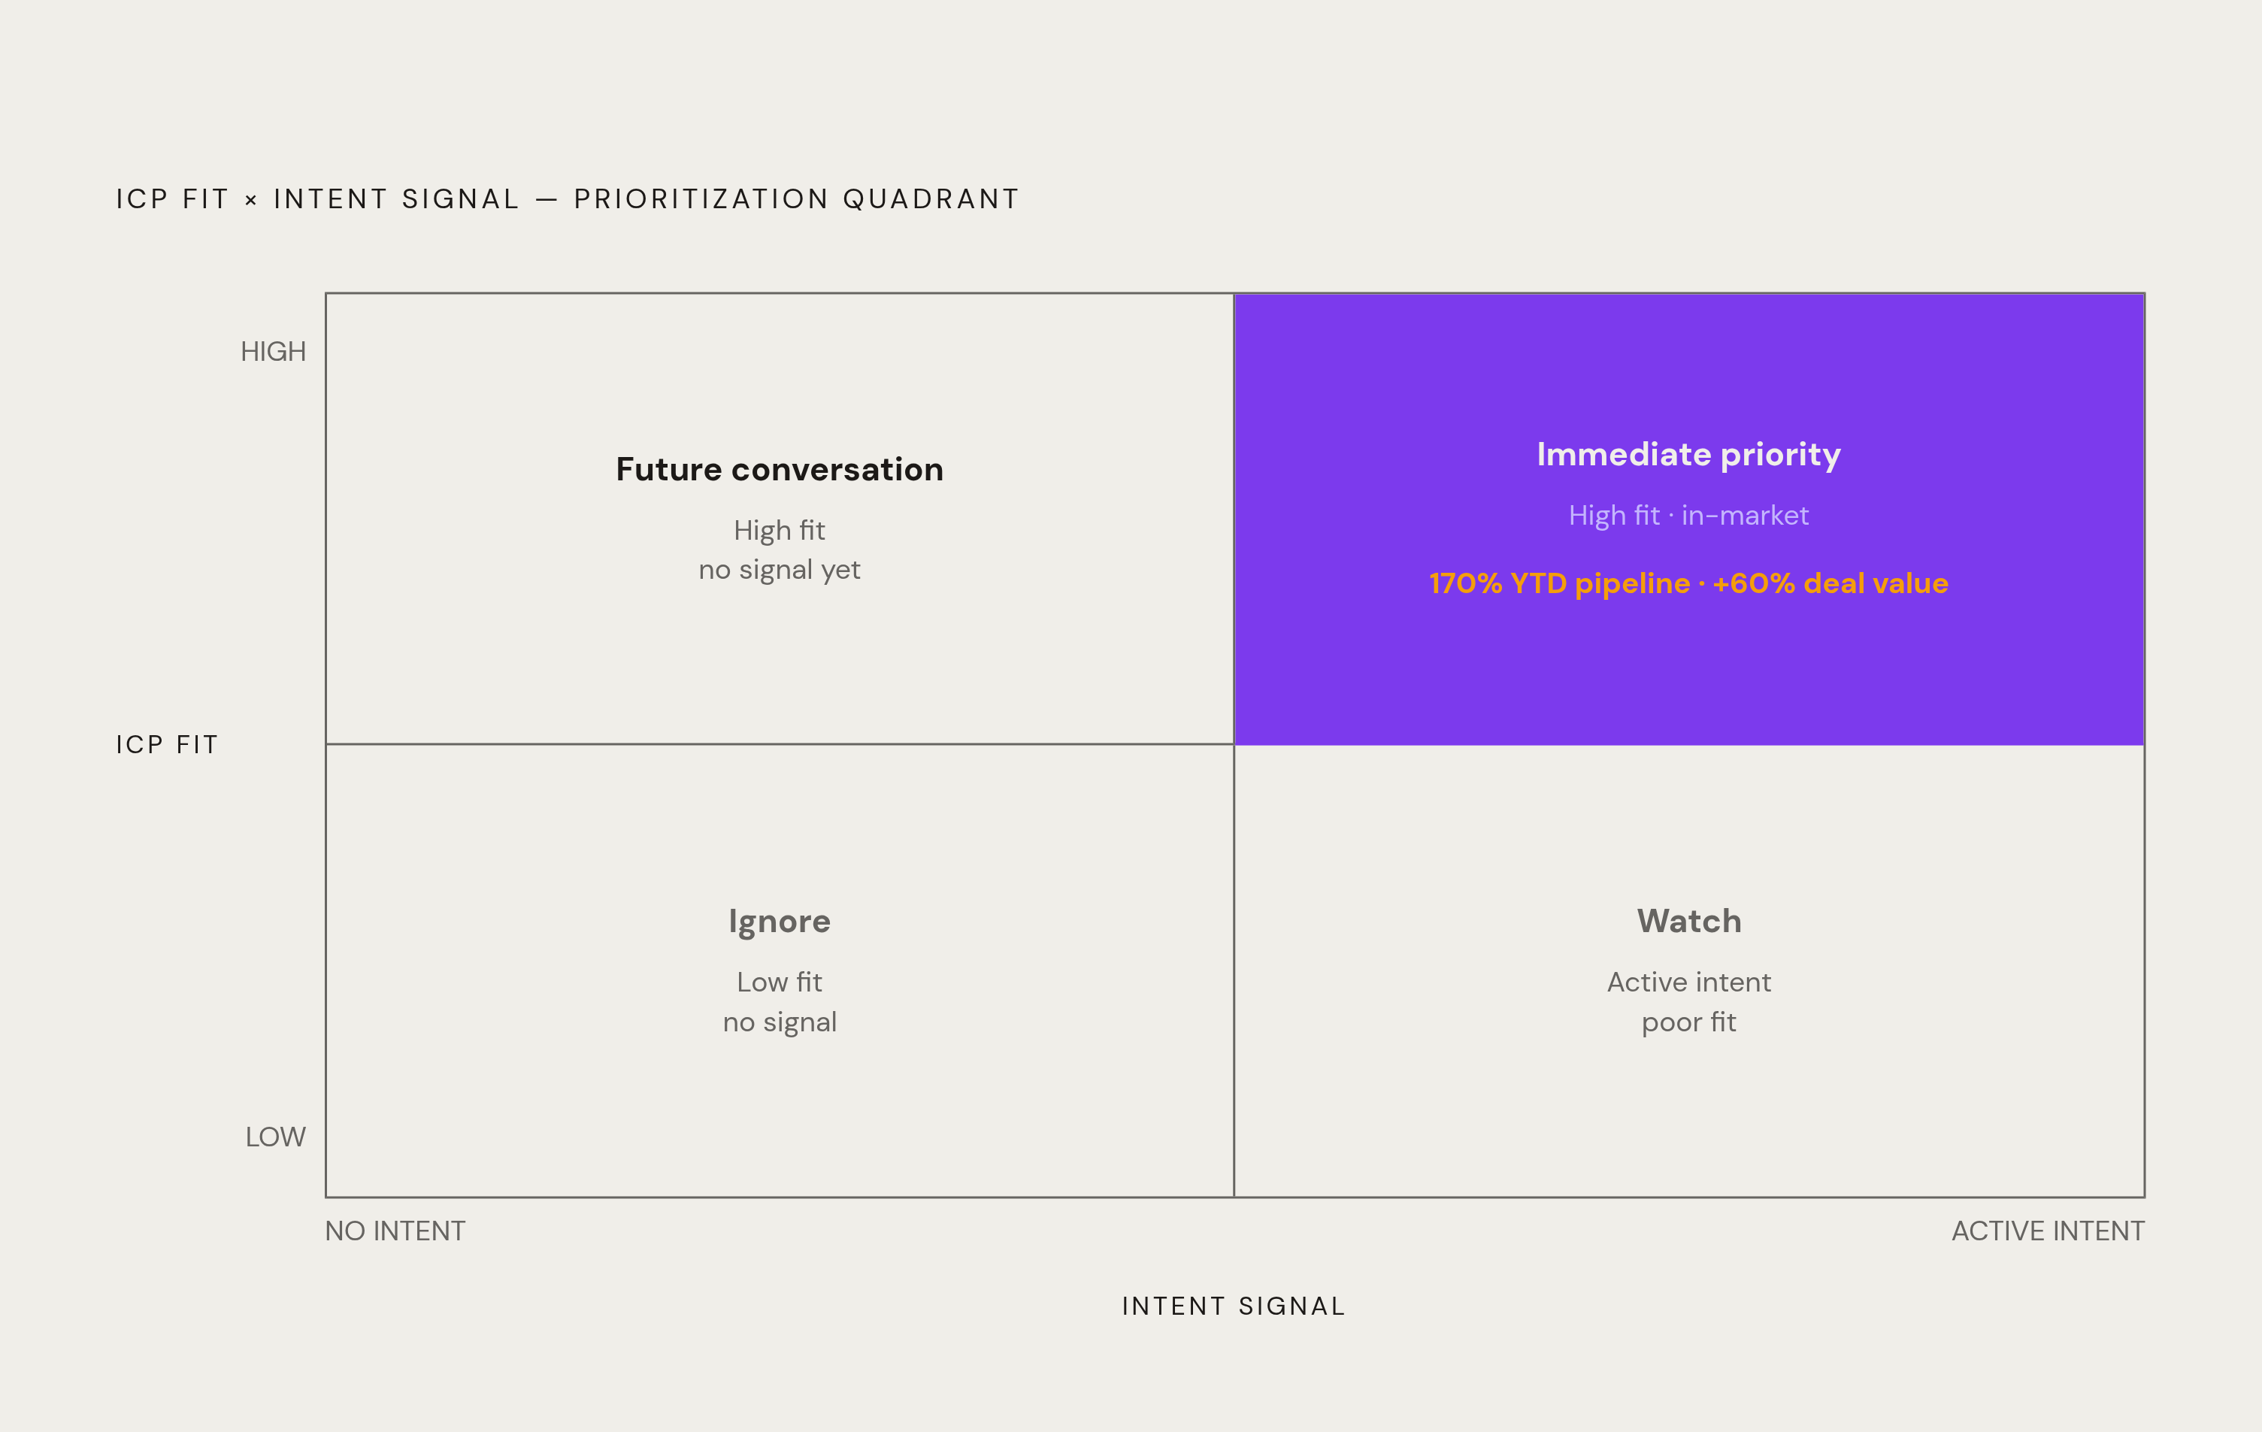
Task: Click the 'ACTIVE INTENT' x-axis label
Action: pos(2048,1231)
